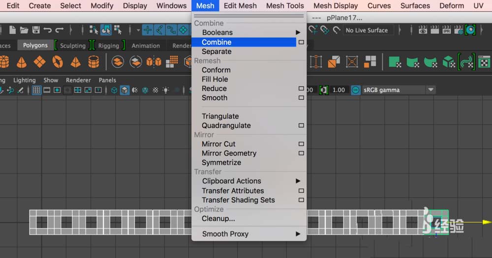Screen dimensions: 492x258
Task: Click the polygon pipe shelf icon
Action: 93,62
